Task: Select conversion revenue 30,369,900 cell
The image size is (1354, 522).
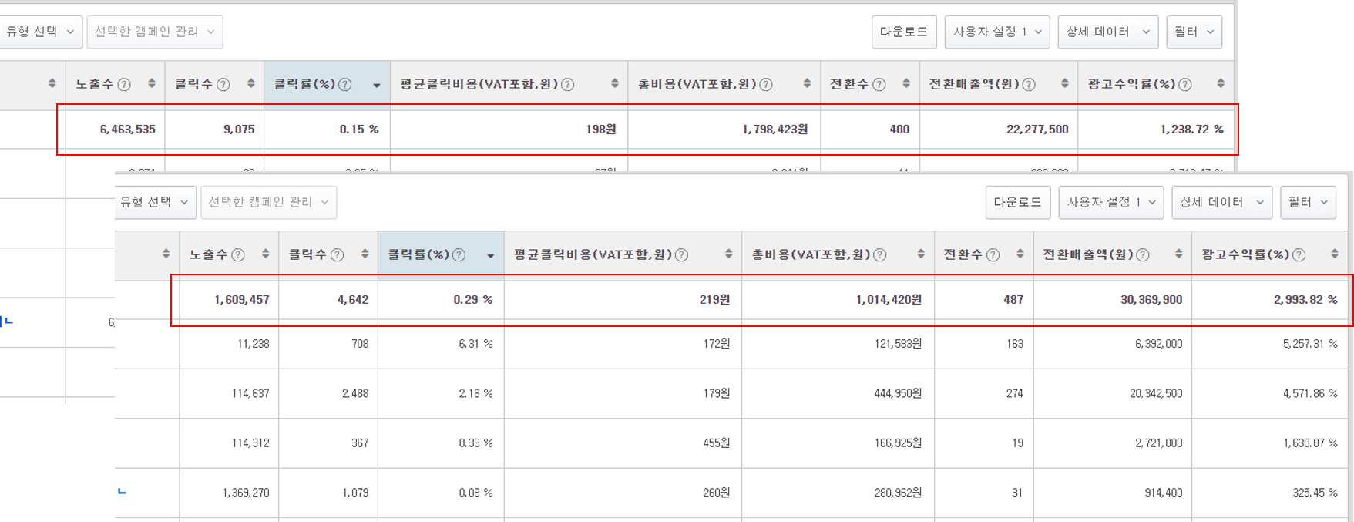Action: click(x=1113, y=300)
